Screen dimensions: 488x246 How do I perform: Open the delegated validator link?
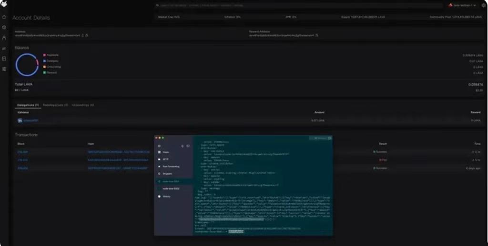pyautogui.click(x=30, y=121)
